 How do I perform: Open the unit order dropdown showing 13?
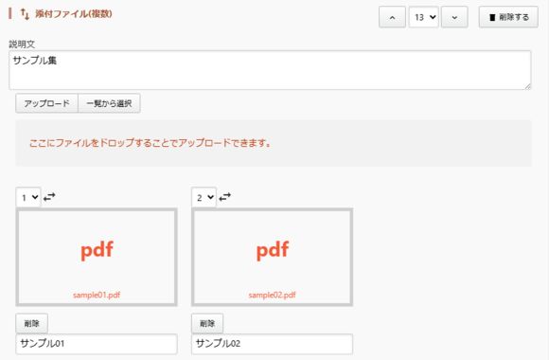coord(424,17)
